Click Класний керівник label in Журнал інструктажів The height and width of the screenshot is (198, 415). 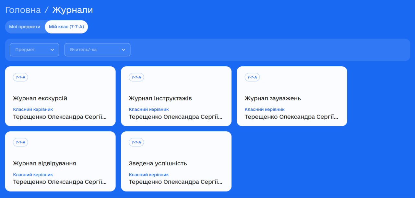(149, 109)
